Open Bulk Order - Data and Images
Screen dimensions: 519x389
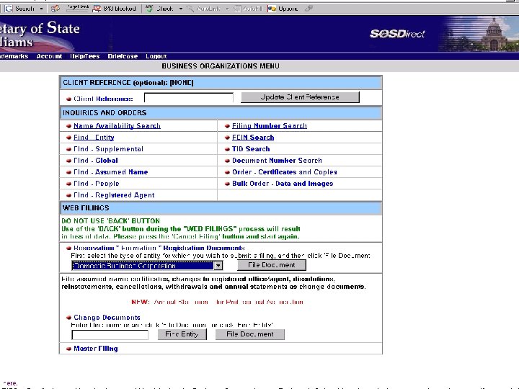283,184
